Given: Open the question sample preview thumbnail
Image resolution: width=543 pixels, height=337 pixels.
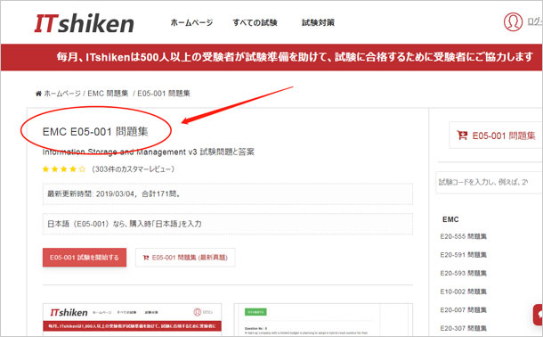Looking at the screenshot, I should [323, 319].
